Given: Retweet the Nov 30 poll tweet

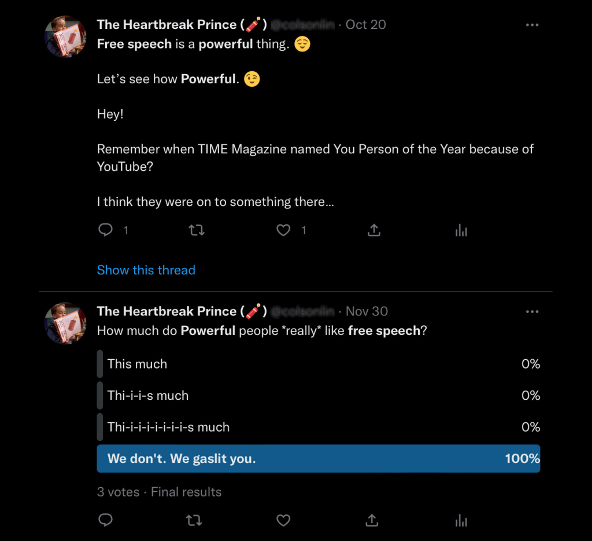Looking at the screenshot, I should pos(194,521).
